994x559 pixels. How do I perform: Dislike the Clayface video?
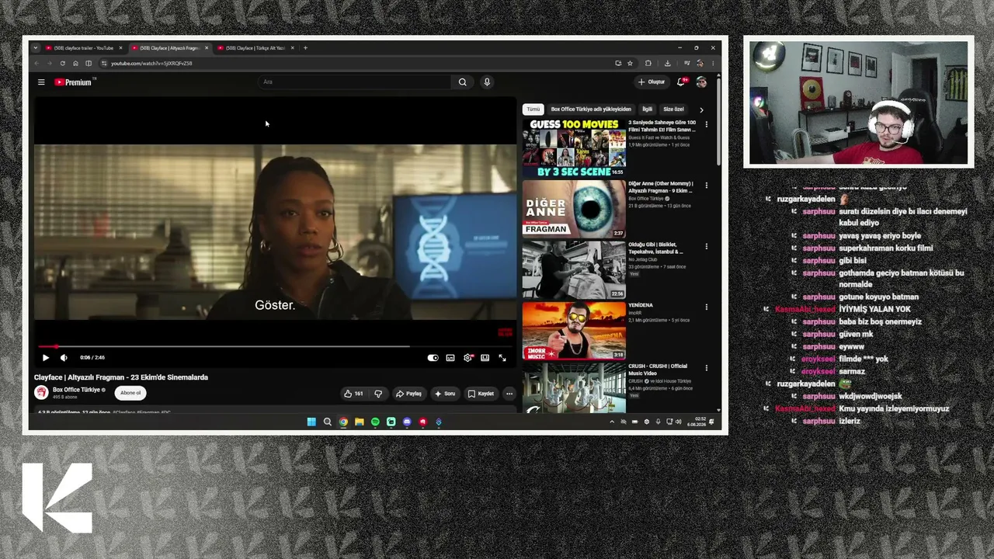coord(378,394)
